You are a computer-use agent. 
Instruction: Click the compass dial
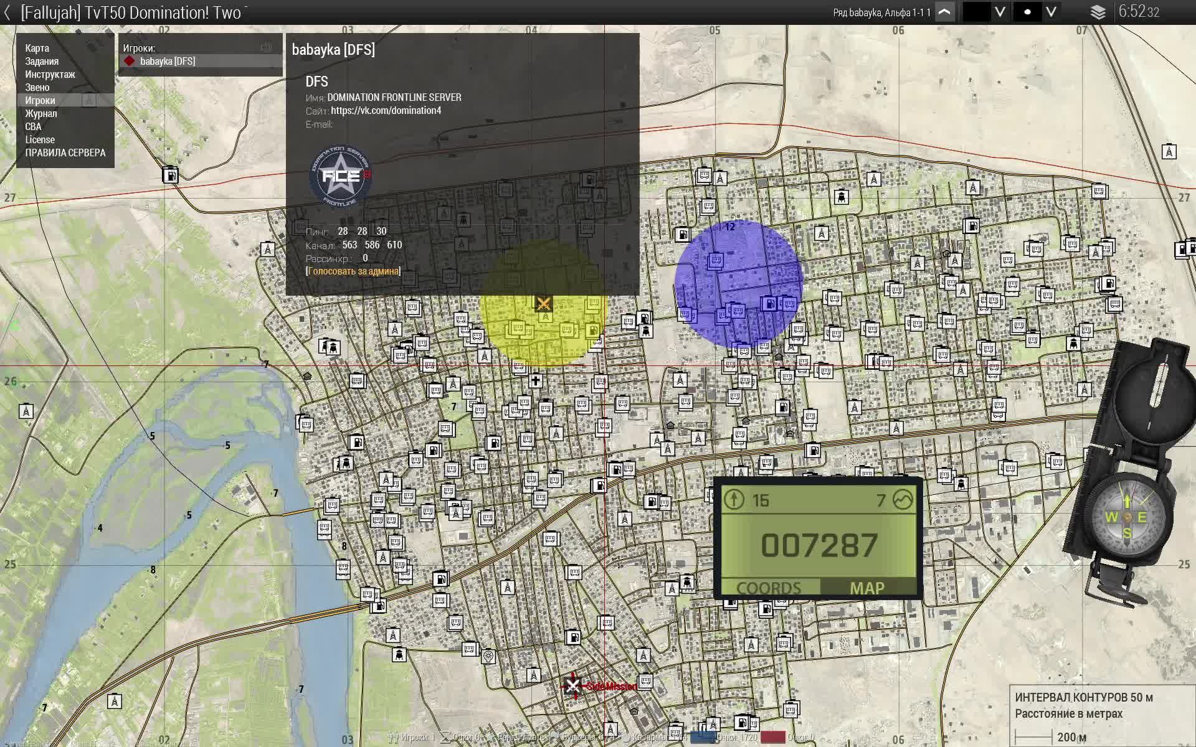point(1126,517)
